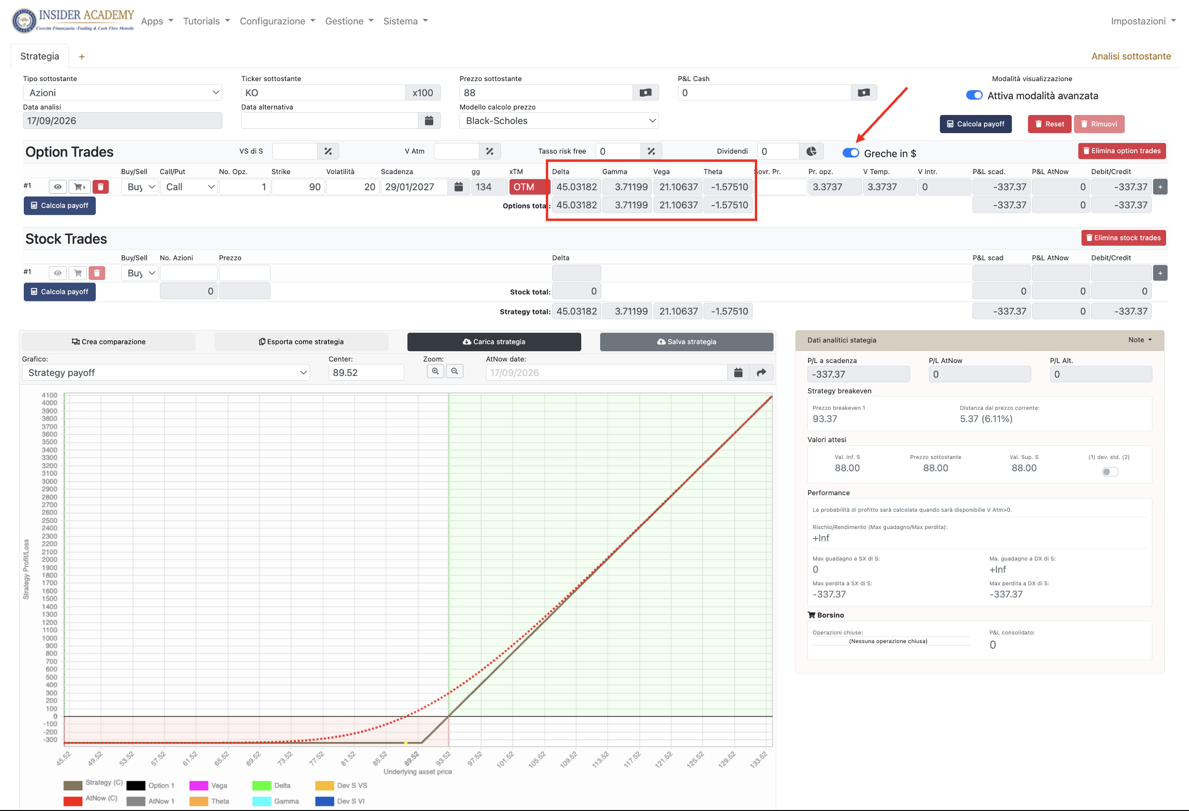Open the Configurazione menu

[x=277, y=21]
